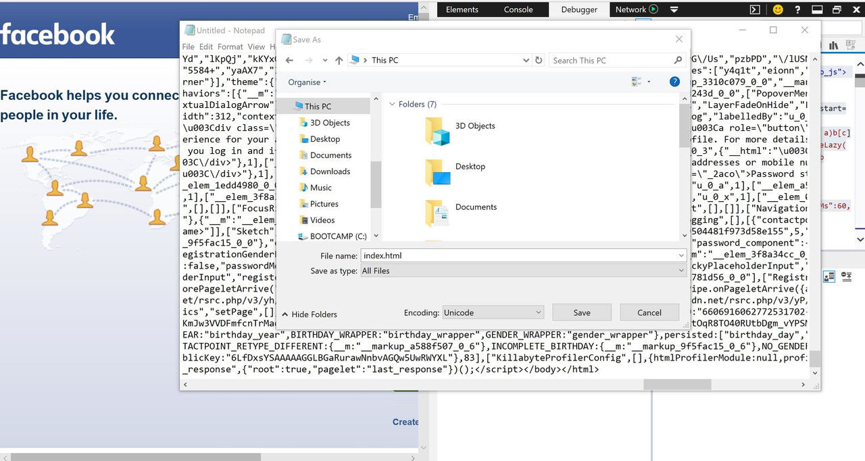
Task: Go back in Save As dialog
Action: [289, 60]
